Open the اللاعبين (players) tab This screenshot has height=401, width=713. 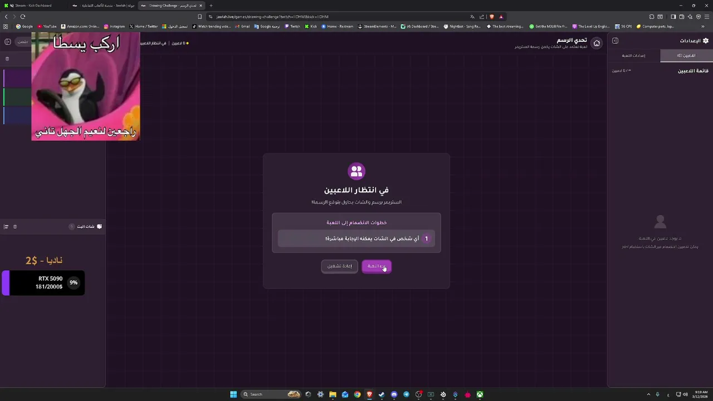[x=686, y=56]
